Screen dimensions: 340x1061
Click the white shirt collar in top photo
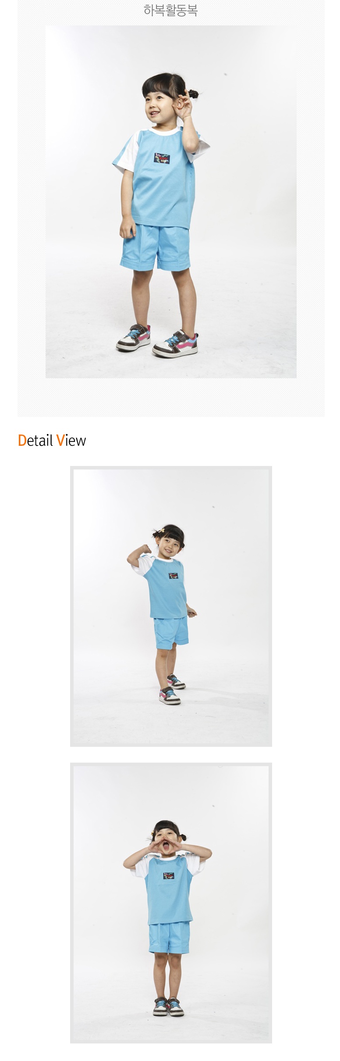164,130
